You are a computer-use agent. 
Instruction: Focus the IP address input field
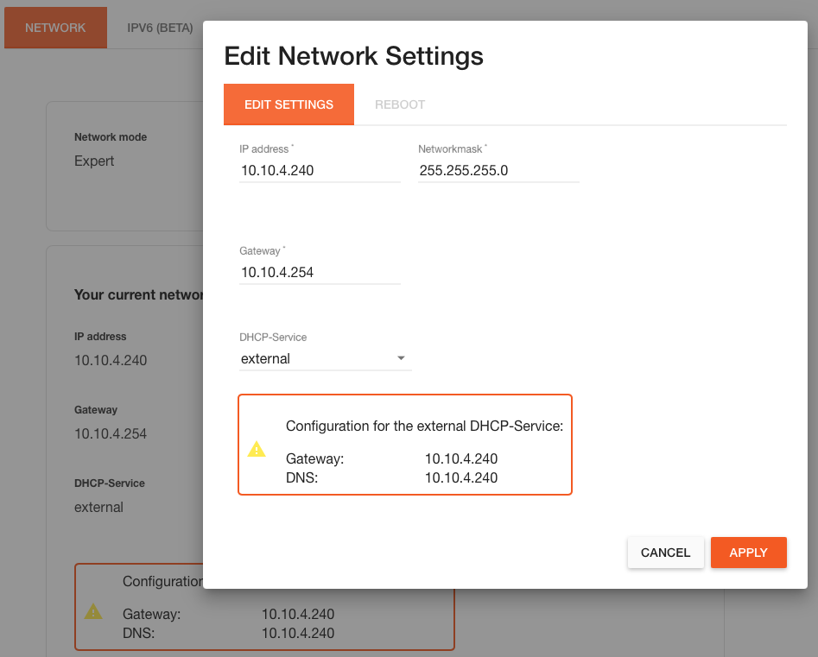(320, 170)
